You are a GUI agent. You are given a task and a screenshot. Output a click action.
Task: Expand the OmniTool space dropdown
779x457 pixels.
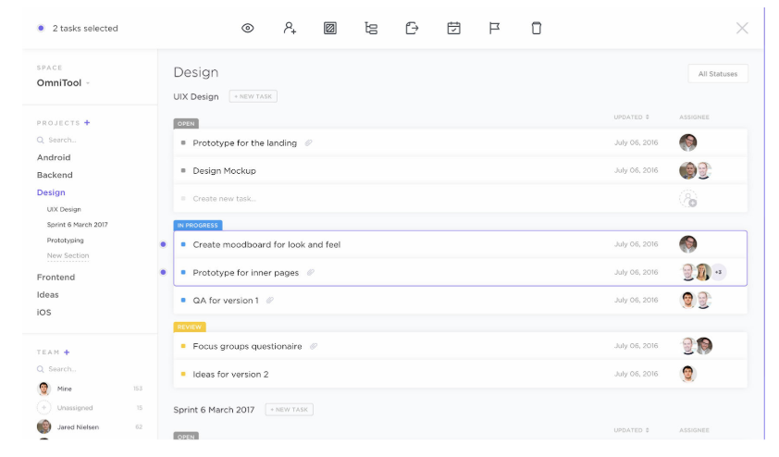(x=88, y=83)
